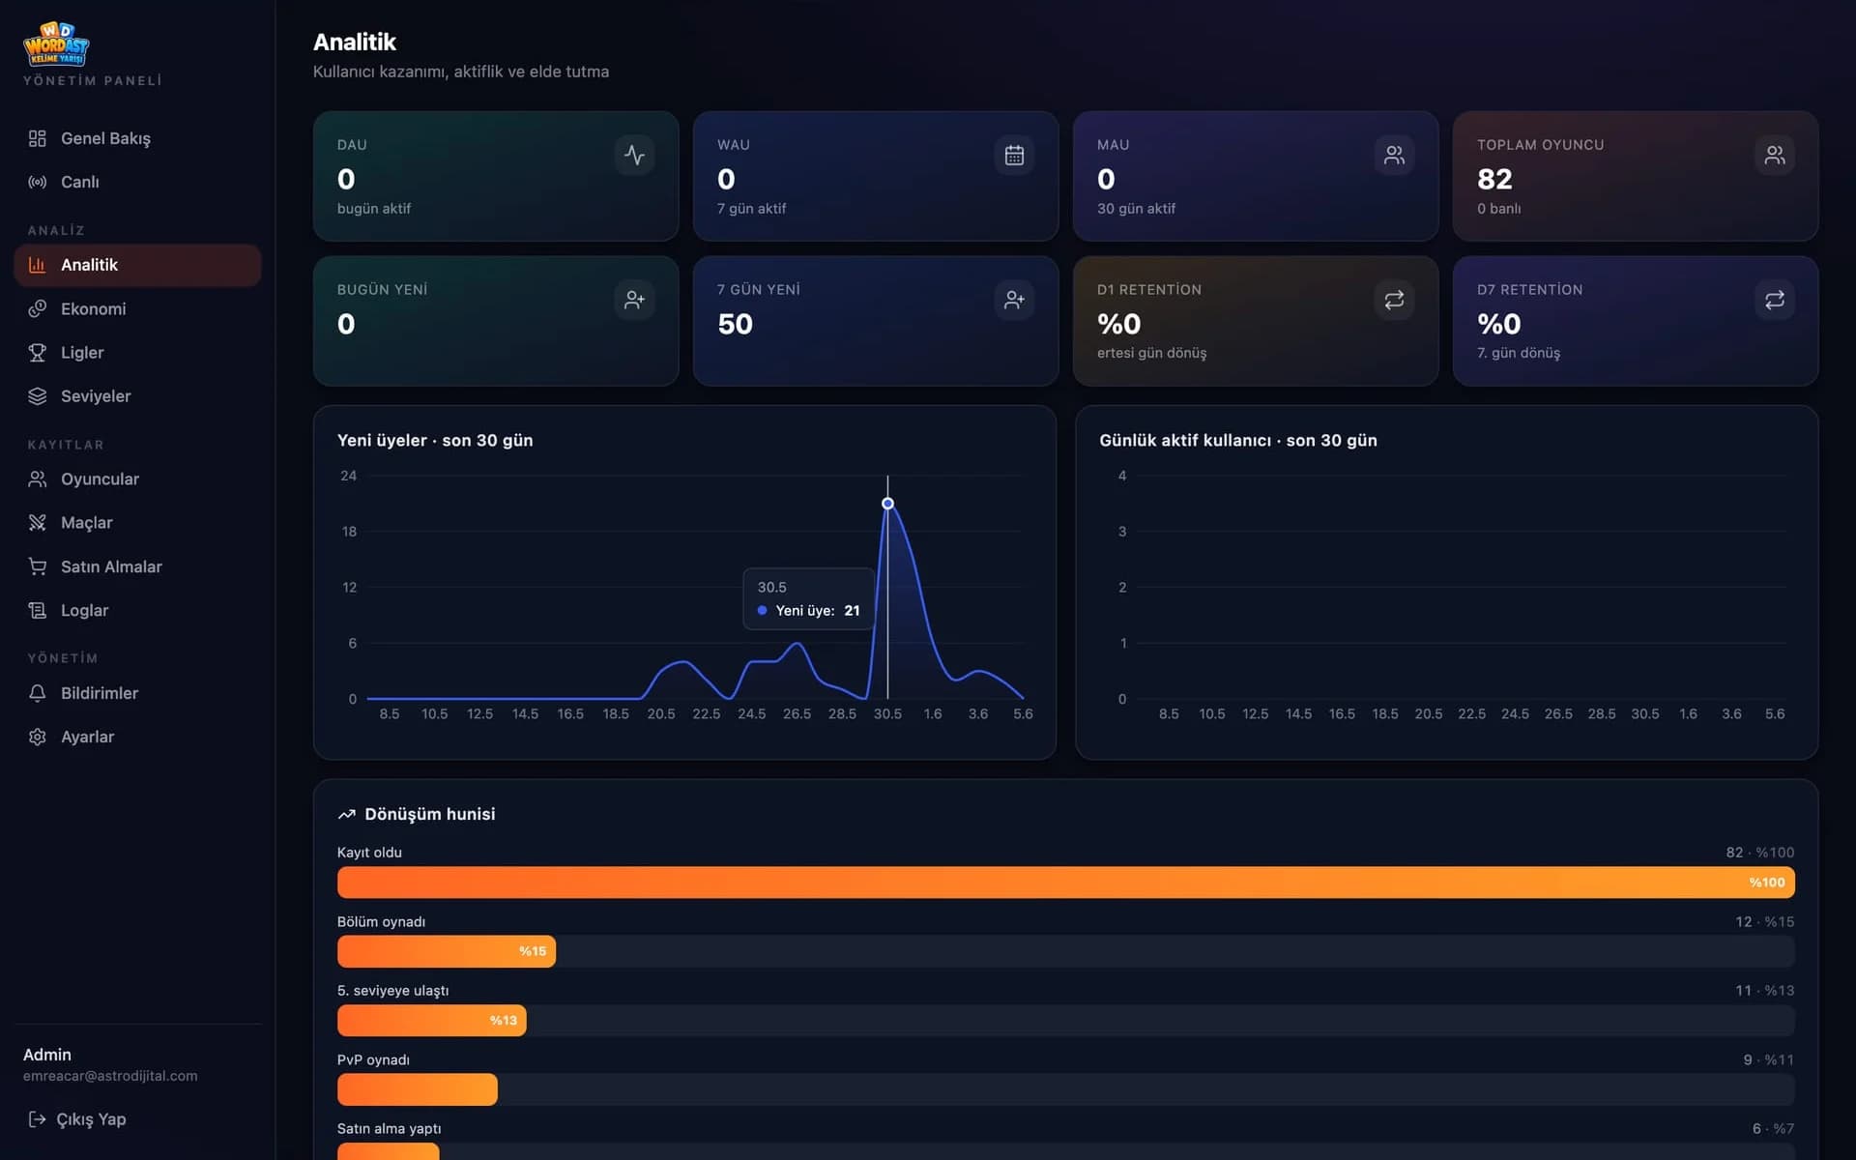Click the 'Yeni üyeler · son 30 gün' title

coord(435,440)
